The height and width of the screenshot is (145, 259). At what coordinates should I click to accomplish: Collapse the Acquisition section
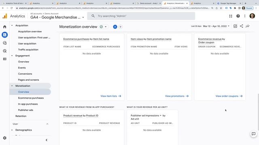tap(12, 25)
